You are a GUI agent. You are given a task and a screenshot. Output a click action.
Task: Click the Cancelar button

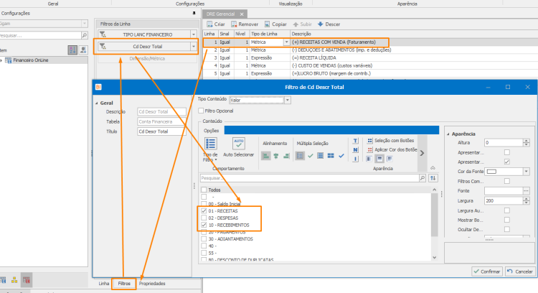(x=520, y=271)
